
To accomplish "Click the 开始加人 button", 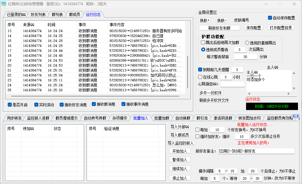I will (x=180, y=151).
